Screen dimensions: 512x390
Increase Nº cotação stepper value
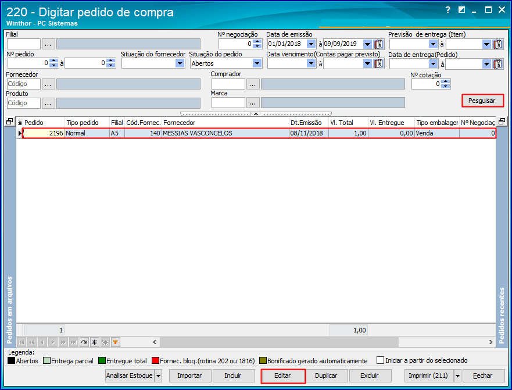(x=446, y=81)
